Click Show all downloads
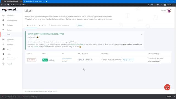The image size is (176, 99). click(x=169, y=97)
